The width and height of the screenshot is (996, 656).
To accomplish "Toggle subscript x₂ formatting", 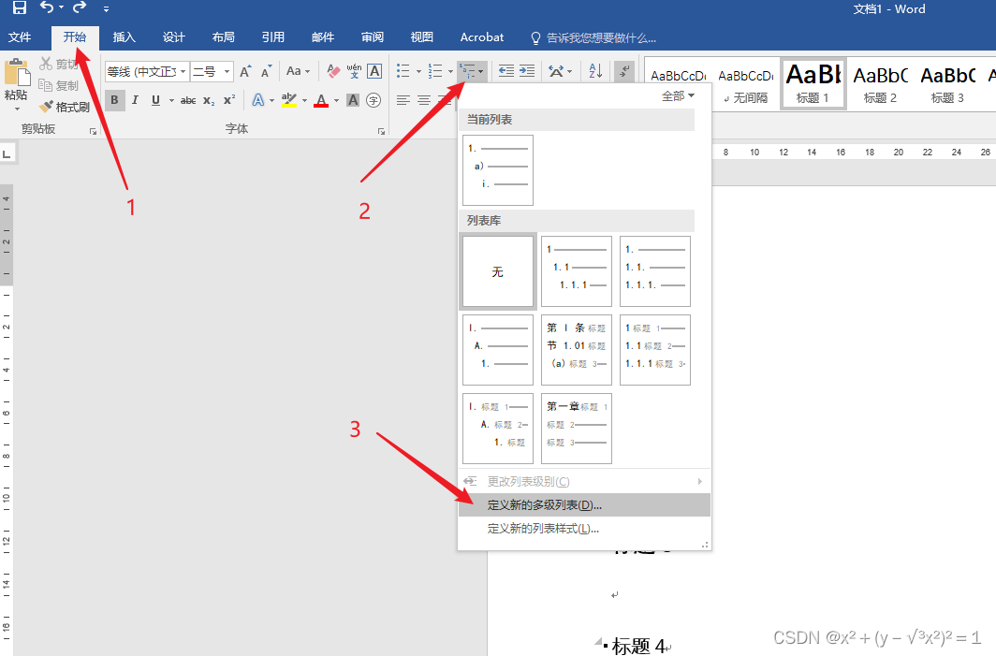I will pyautogui.click(x=209, y=100).
